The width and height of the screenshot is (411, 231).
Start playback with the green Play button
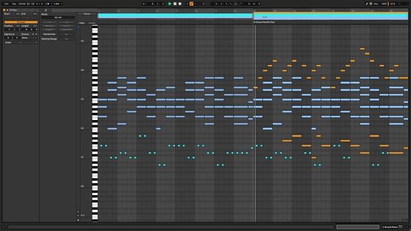tap(170, 4)
